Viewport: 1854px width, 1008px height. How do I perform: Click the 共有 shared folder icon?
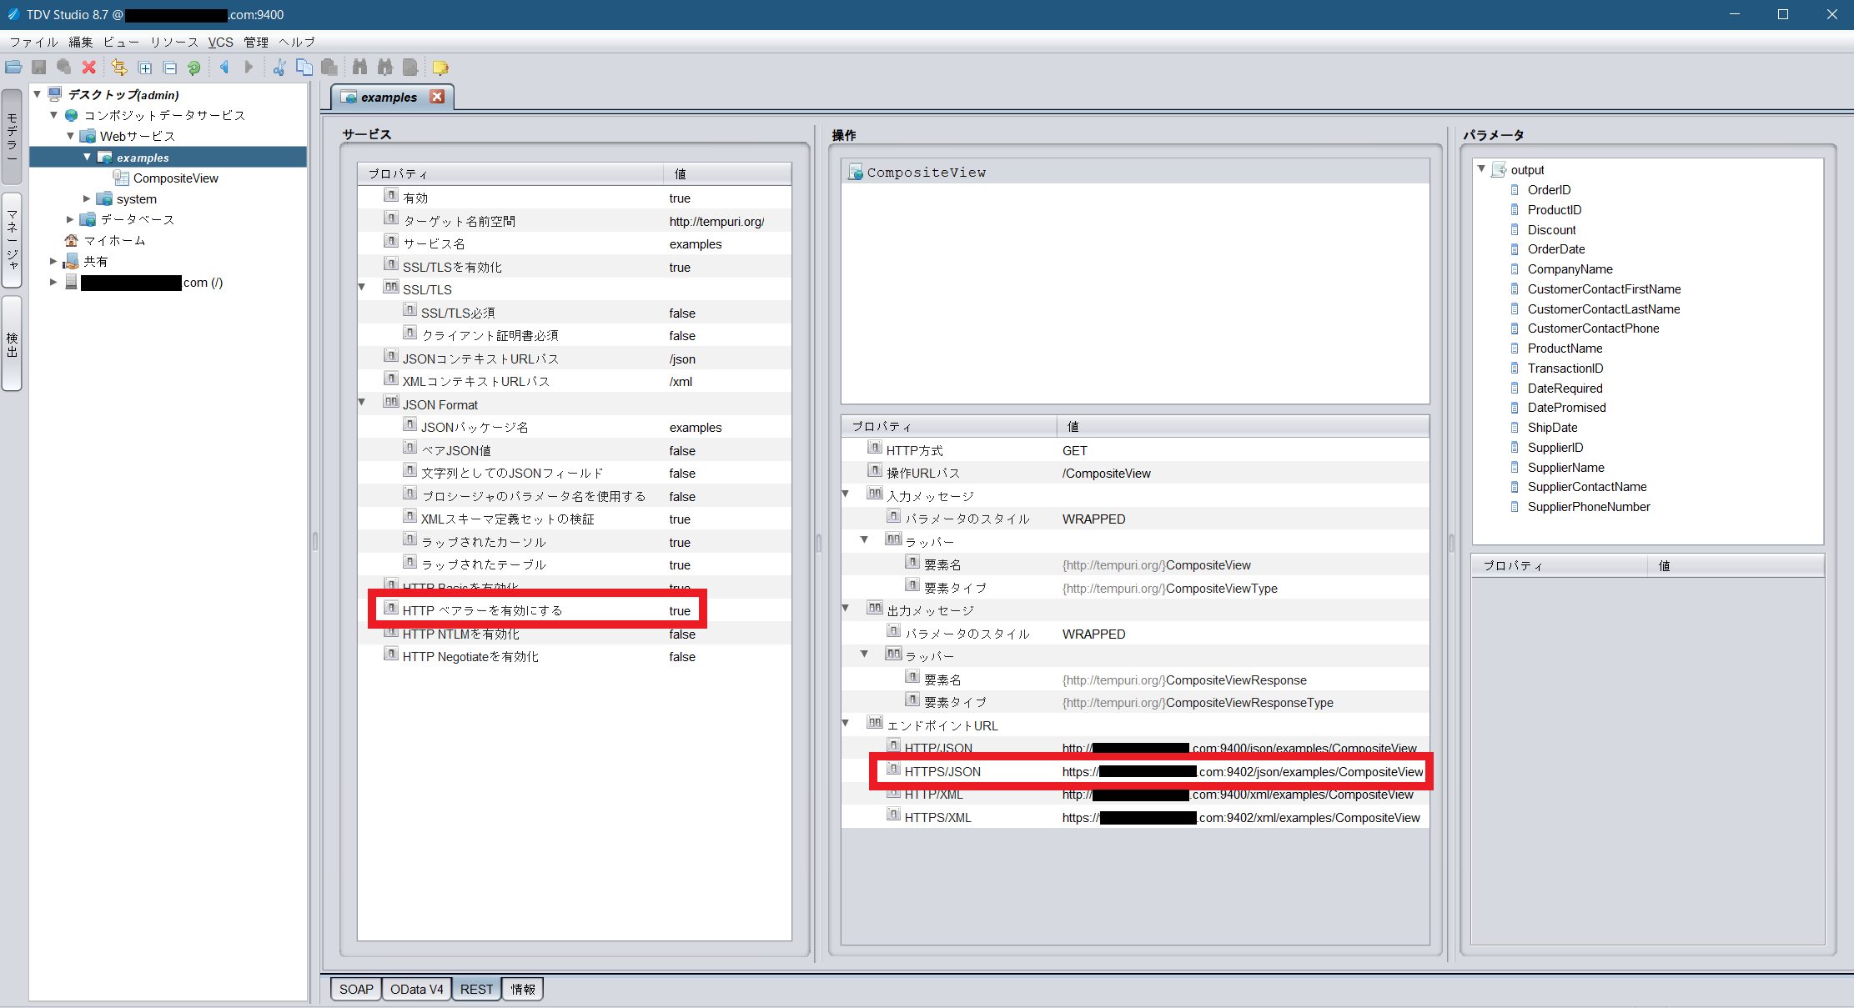pyautogui.click(x=72, y=261)
